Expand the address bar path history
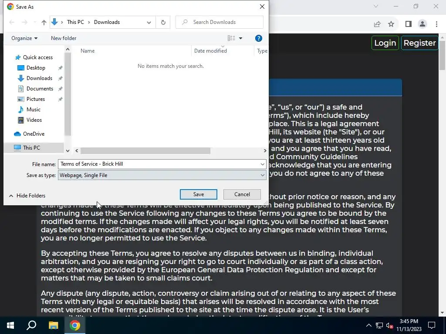This screenshot has width=446, height=334. (149, 23)
